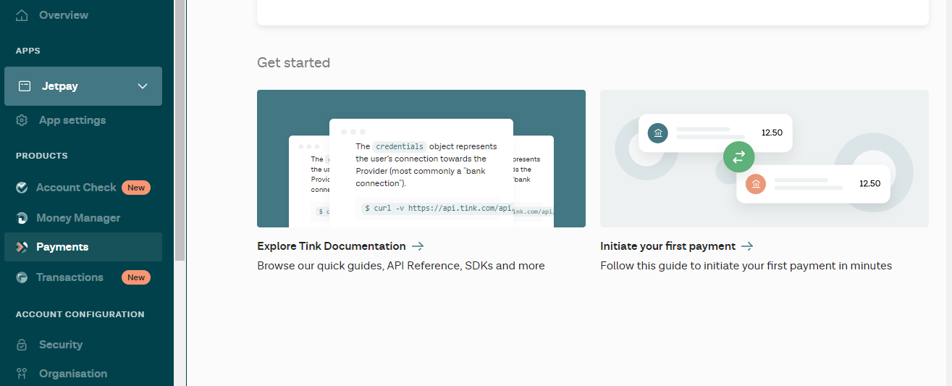Open the Money Manager product
Screen dimensions: 952x386
(x=78, y=218)
